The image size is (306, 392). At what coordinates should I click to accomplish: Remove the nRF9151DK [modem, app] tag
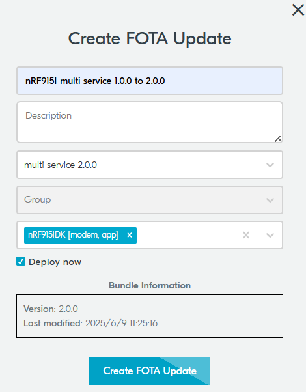[x=130, y=235]
